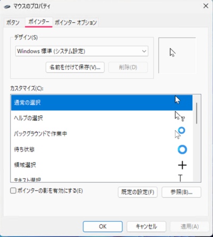Switch to the ボタン tab
This screenshot has height=237, width=213.
point(13,22)
